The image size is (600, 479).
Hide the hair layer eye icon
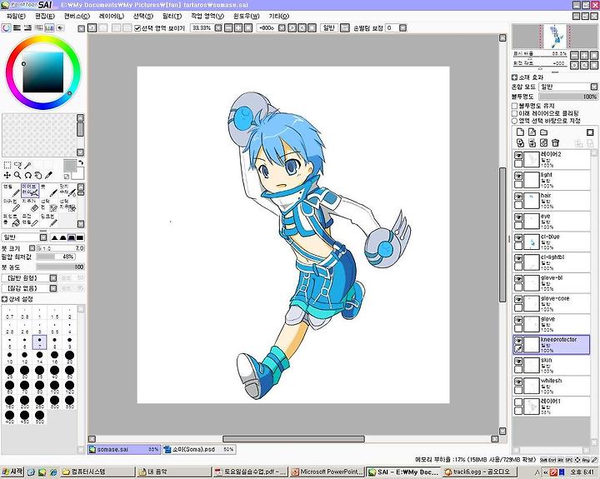point(518,197)
